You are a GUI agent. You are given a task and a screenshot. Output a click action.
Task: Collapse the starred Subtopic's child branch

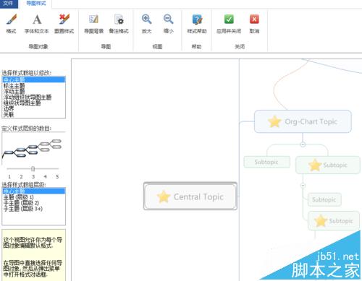tap(303, 186)
